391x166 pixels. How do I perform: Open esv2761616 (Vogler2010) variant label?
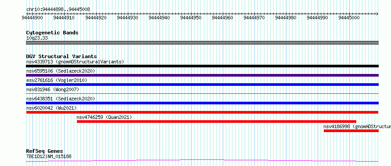click(57, 80)
